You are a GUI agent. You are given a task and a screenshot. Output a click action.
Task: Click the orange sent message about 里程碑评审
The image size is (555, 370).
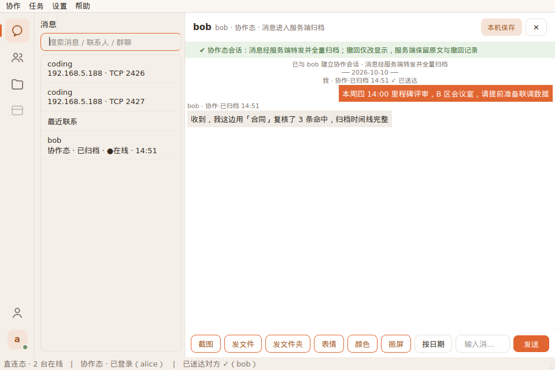445,94
